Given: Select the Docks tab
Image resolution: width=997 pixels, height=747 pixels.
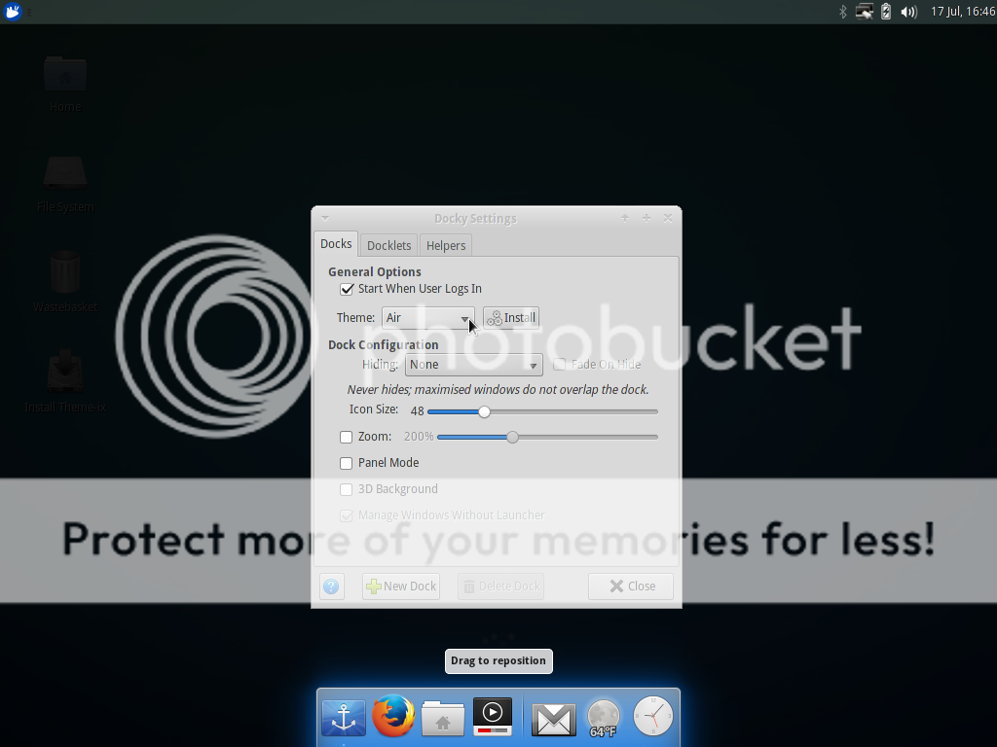Looking at the screenshot, I should (336, 244).
